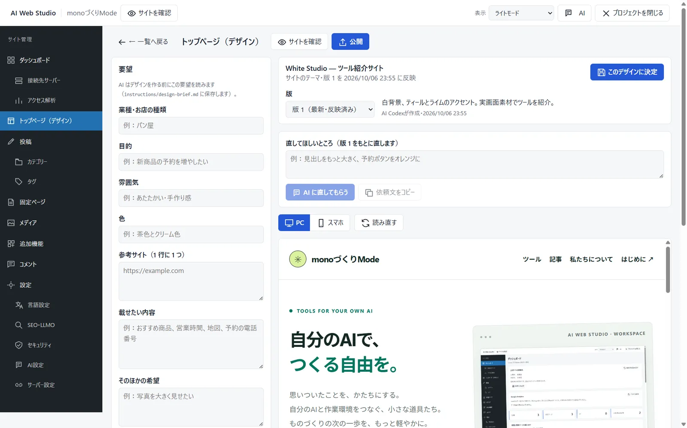
Task: Go to アクセス解析 analytics
Action: click(x=51, y=100)
